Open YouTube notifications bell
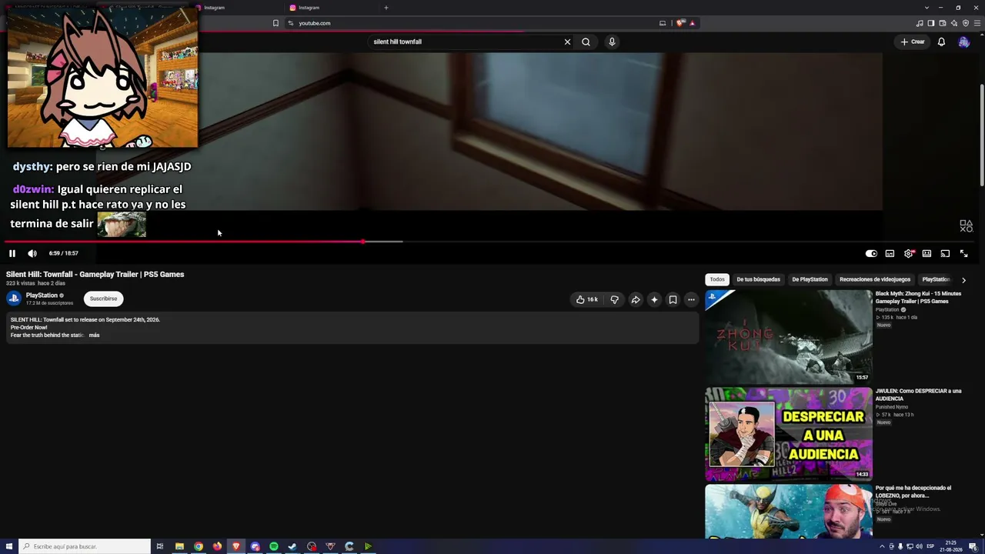This screenshot has width=985, height=554. coord(941,42)
